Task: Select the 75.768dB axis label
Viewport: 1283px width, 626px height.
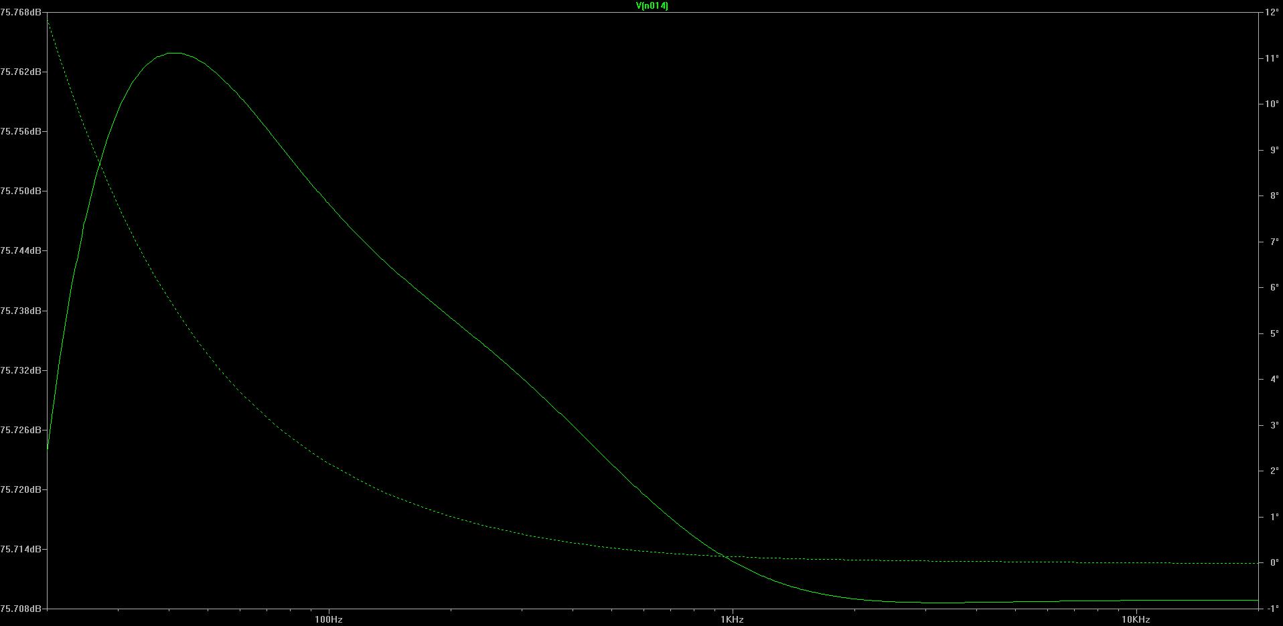Action: tap(20, 12)
